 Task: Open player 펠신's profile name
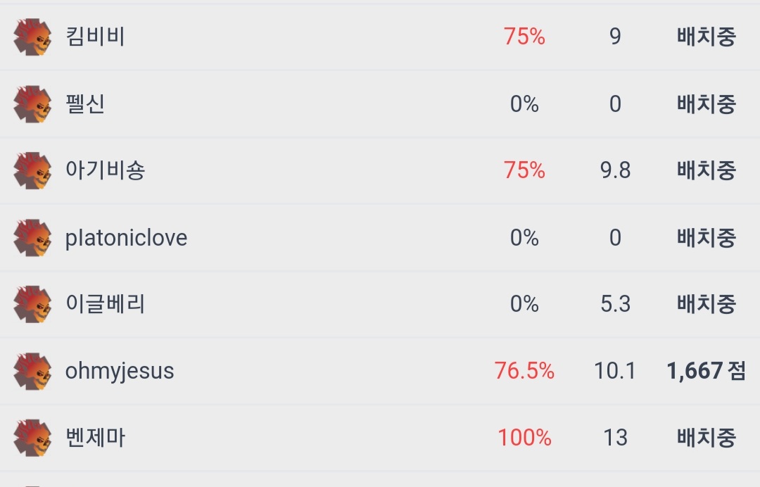click(85, 104)
